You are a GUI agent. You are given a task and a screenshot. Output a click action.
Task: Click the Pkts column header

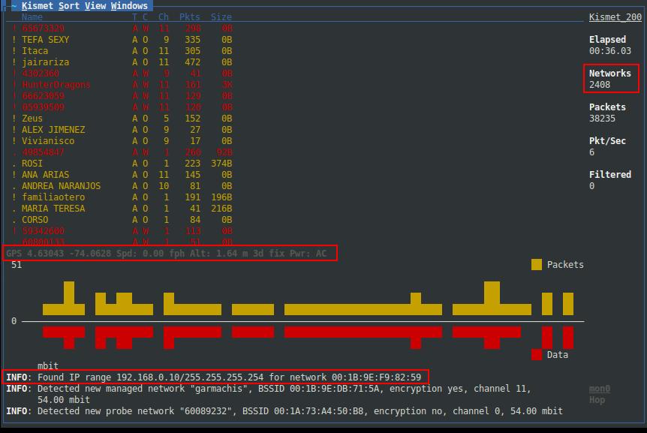(x=189, y=17)
